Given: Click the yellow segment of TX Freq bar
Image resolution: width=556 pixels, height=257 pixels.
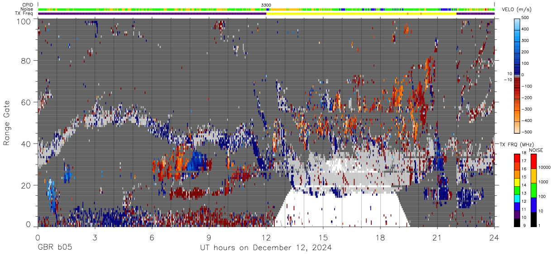Looking at the screenshot, I should [361, 14].
